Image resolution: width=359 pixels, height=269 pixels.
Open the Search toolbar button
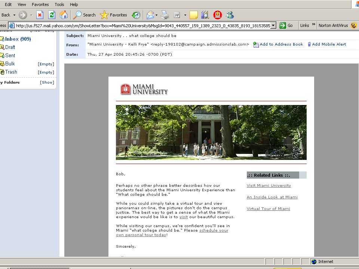point(84,15)
